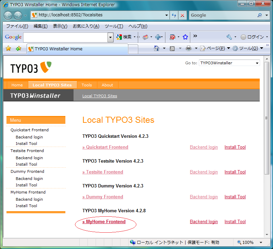Click the Refresh page icon
Screen dimensions: 273x249
tap(174, 15)
